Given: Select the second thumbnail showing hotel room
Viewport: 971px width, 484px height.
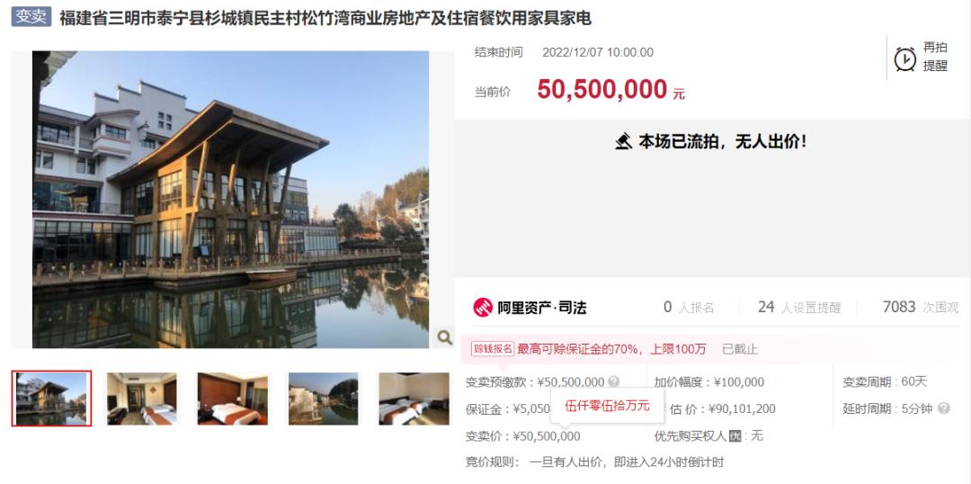Looking at the screenshot, I should point(142,399).
